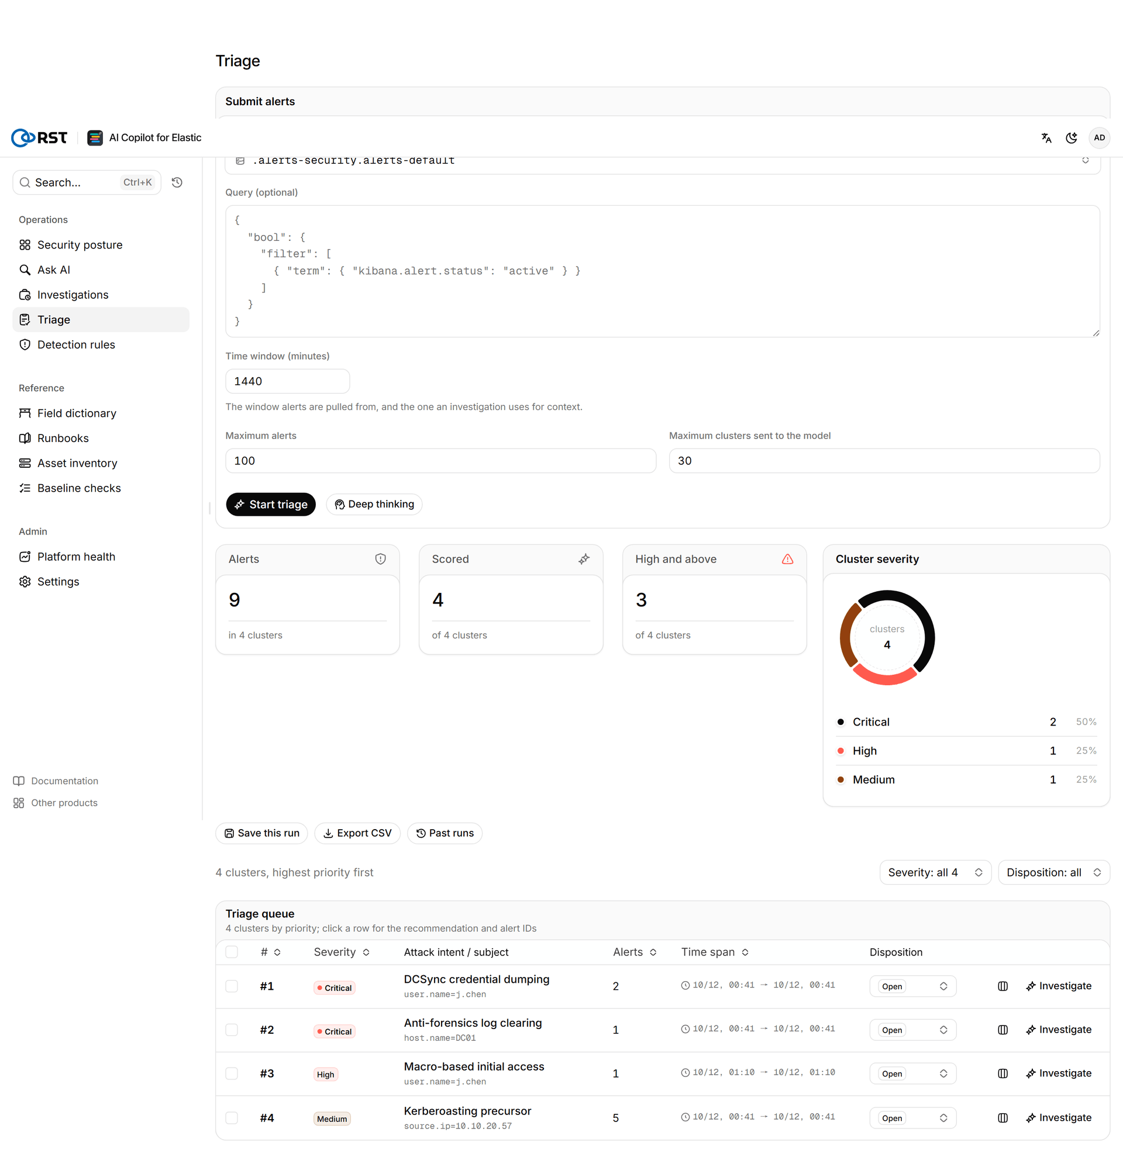Open side panel icon for row #3
Viewport: 1123px width, 1153px height.
[x=1003, y=1073]
